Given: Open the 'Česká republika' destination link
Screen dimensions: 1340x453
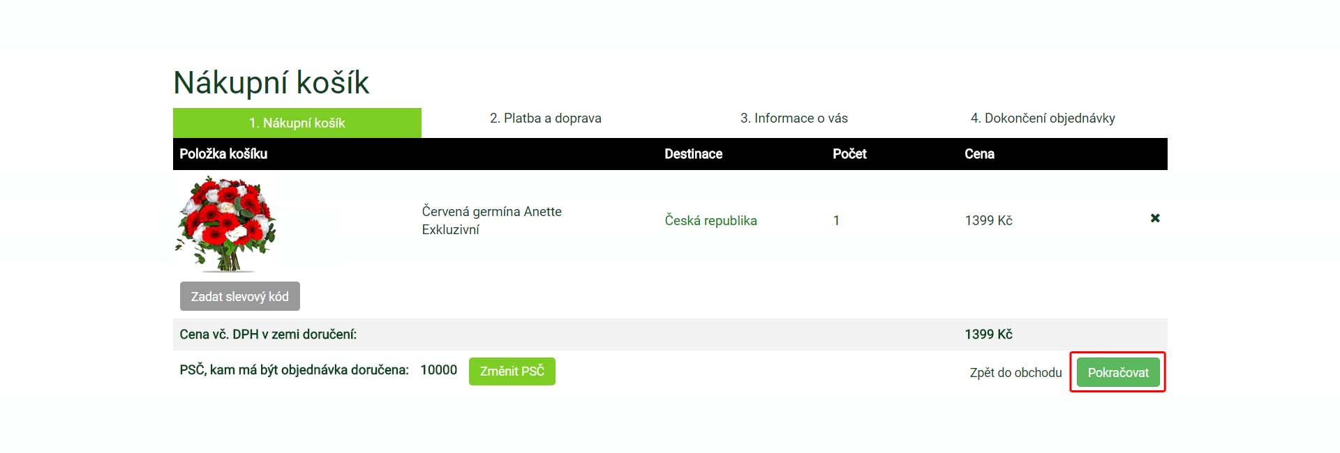Looking at the screenshot, I should point(710,221).
